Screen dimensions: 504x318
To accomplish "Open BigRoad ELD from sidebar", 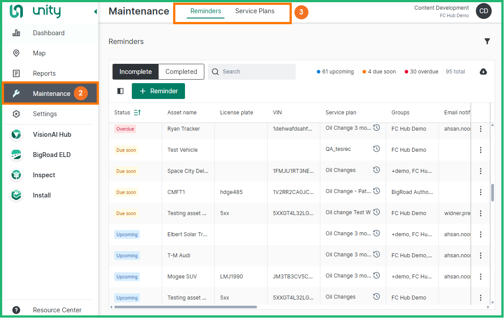I will coord(51,155).
